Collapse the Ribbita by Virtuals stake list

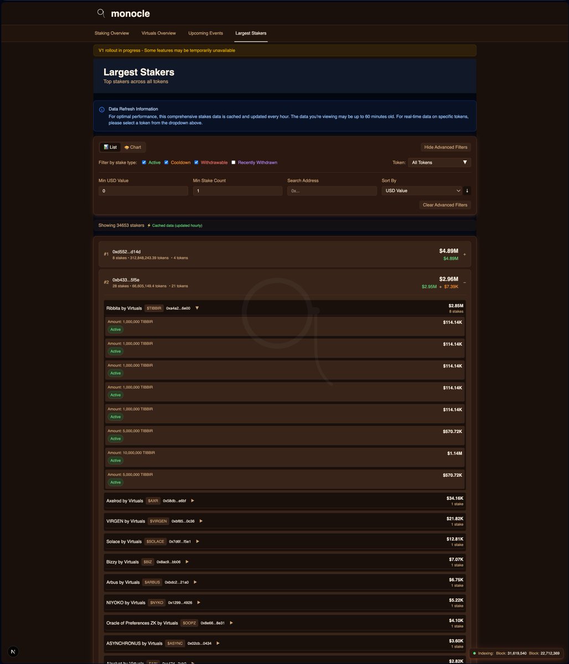point(197,308)
